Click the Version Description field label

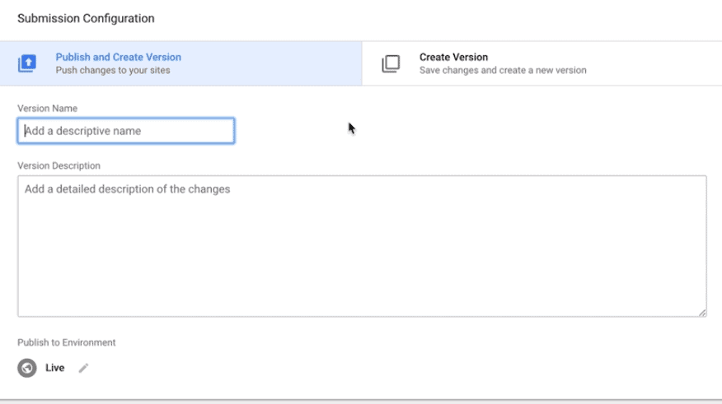pyautogui.click(x=59, y=166)
